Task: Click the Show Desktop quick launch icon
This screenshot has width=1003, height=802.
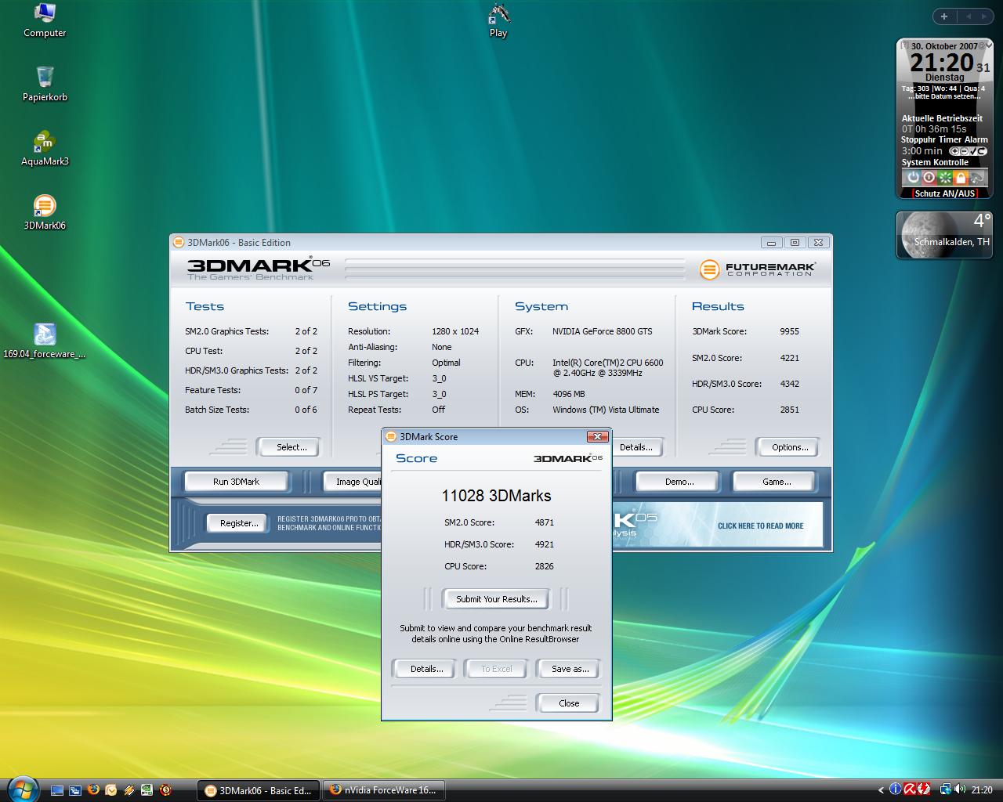Action: tap(57, 790)
